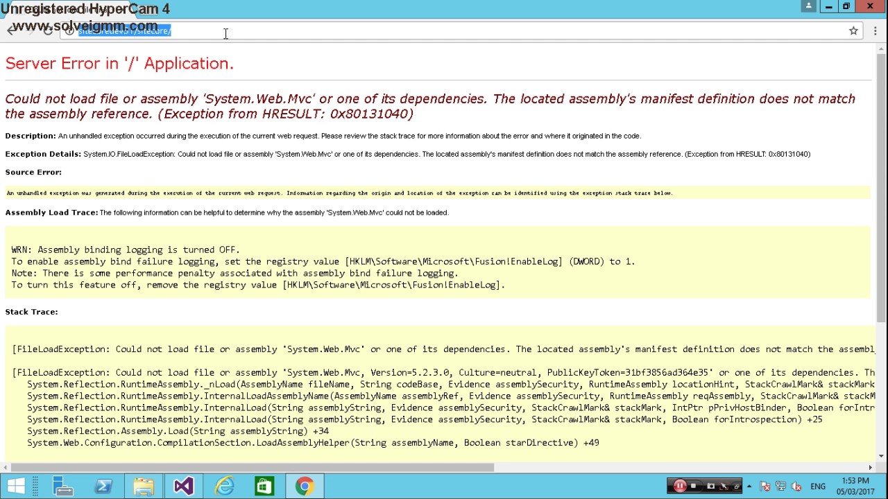
Task: Click the stack line 'System.Reflection.Assembly.Load(String assemblyString) +34'
Action: point(178,431)
